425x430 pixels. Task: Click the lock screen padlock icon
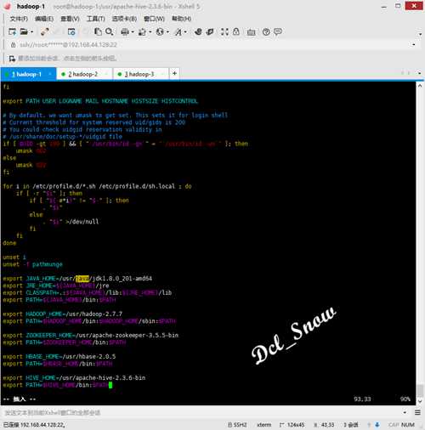(x=236, y=31)
